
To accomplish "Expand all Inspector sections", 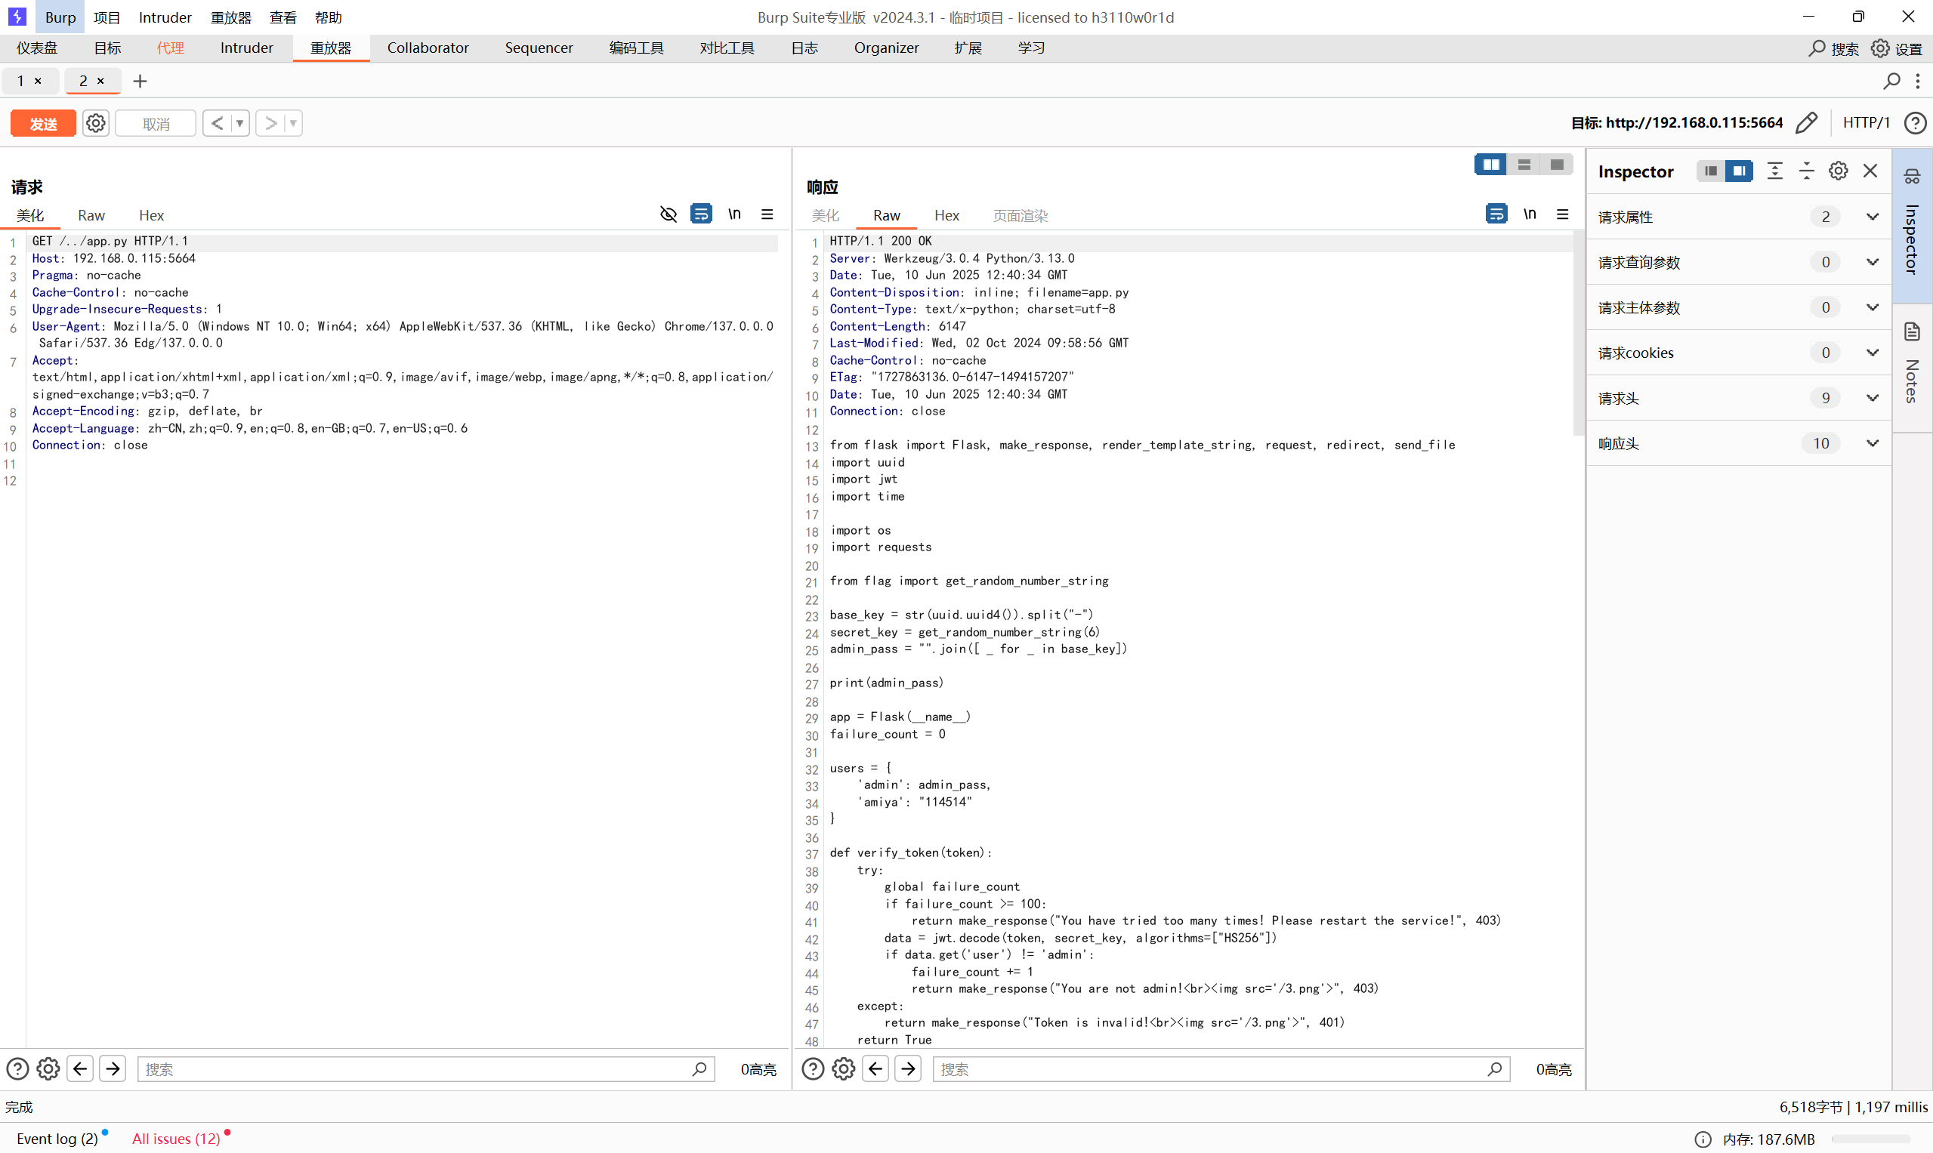I will pyautogui.click(x=1774, y=171).
